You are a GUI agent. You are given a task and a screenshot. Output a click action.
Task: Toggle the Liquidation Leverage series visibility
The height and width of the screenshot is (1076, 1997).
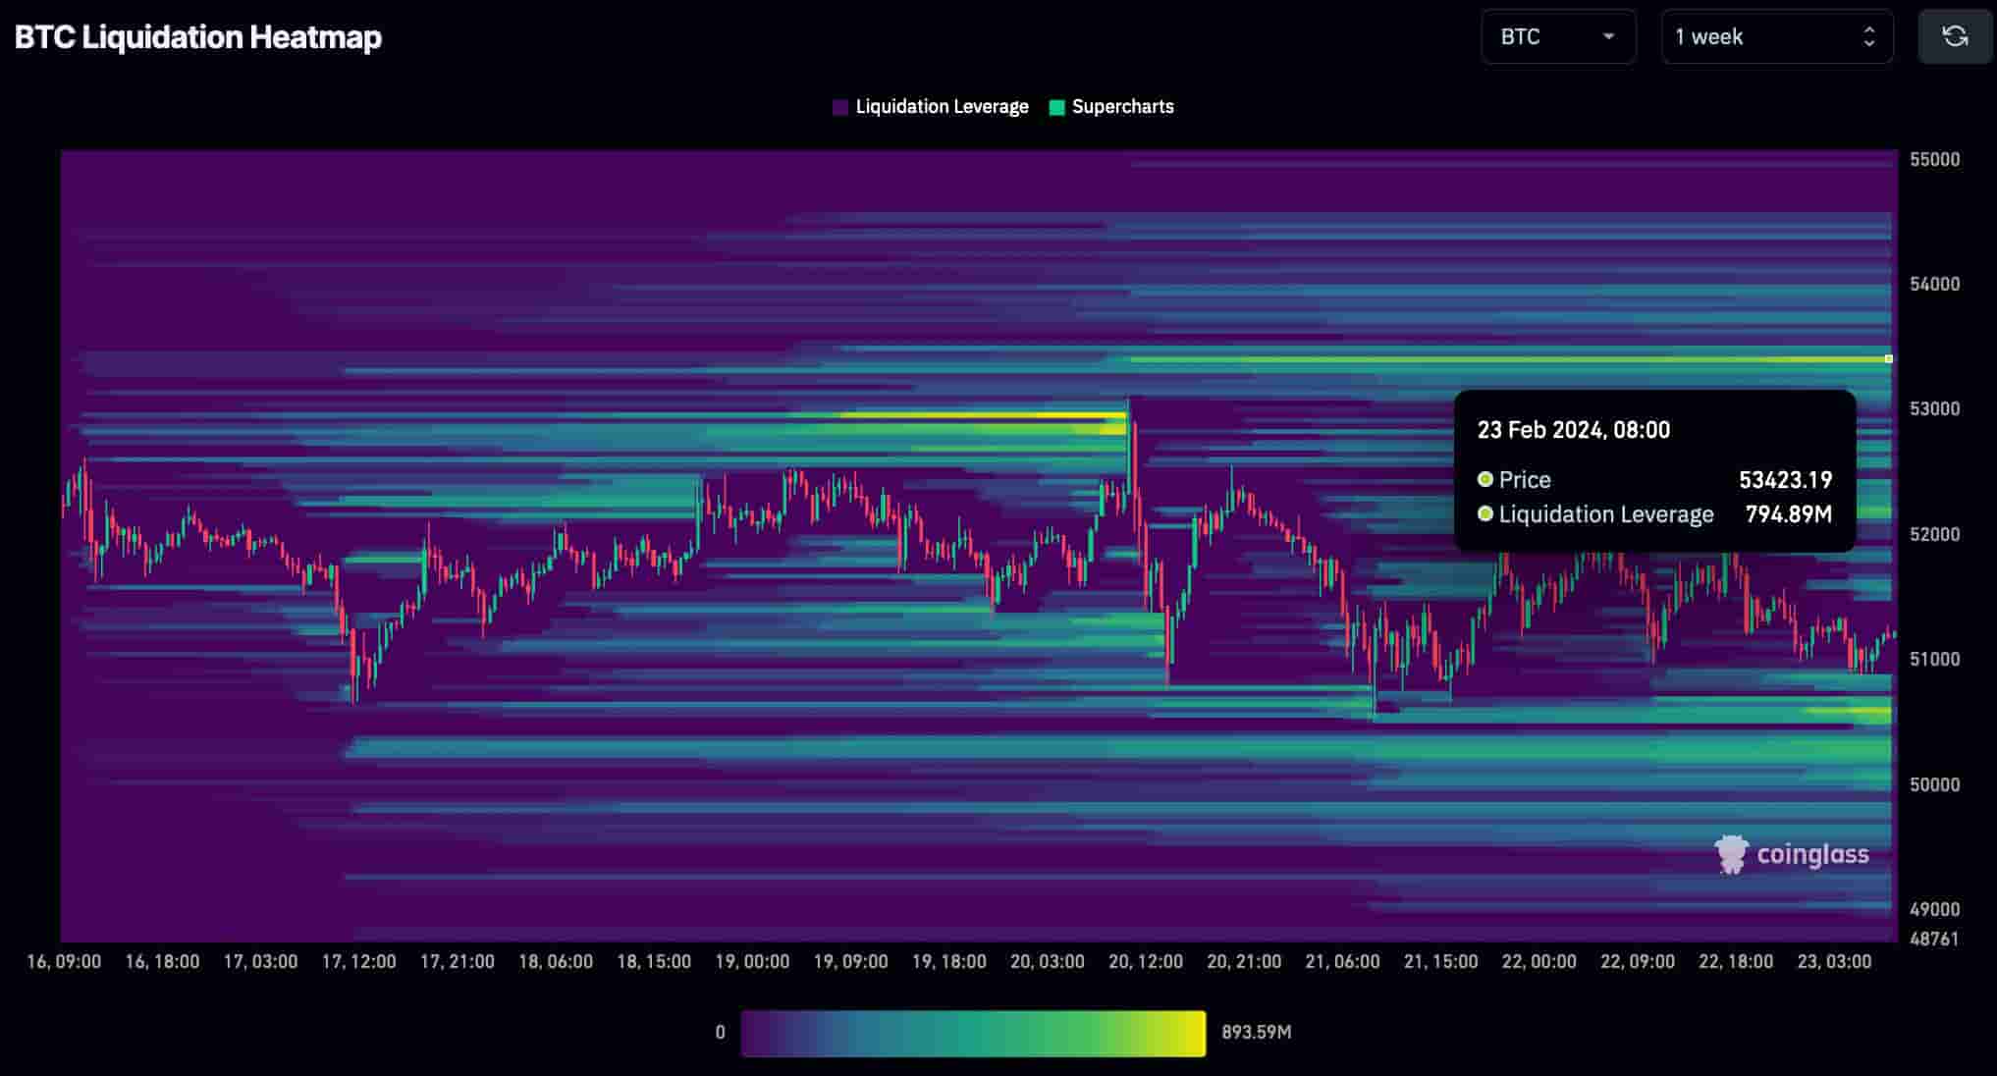tap(929, 106)
